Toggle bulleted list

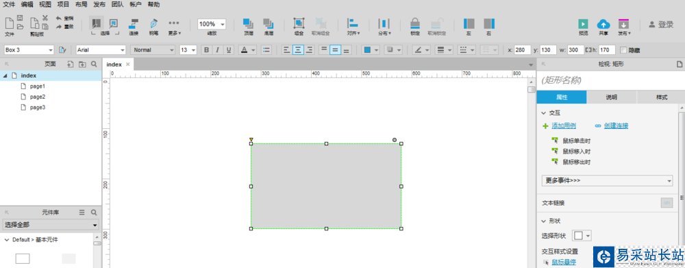[266, 50]
